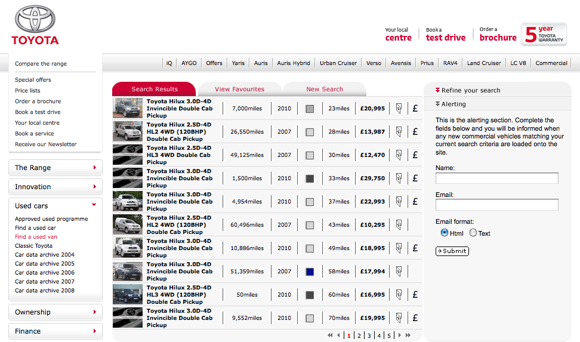
Task: Click finance £ icon for £22,993 Hilux
Action: [415, 202]
